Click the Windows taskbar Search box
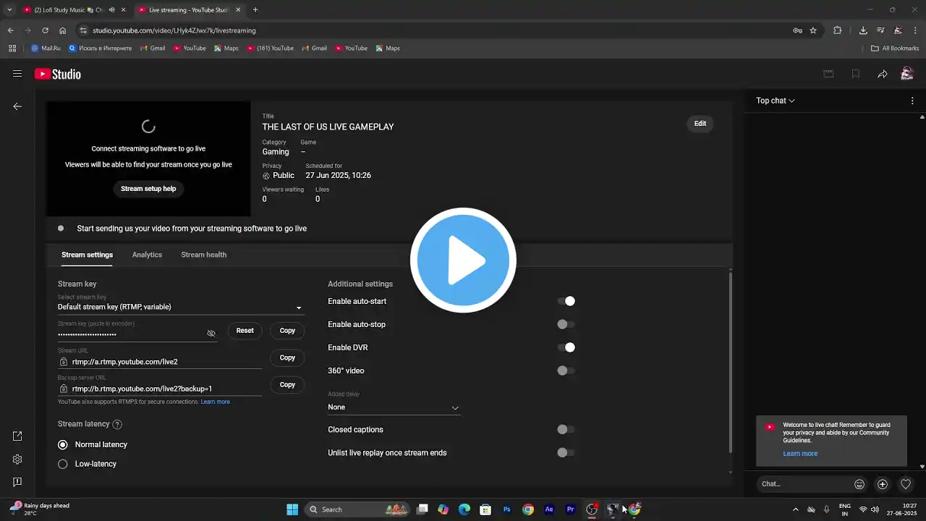 pos(357,509)
